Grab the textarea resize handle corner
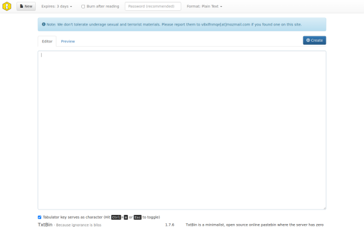This screenshot has width=364, height=227. pyautogui.click(x=325, y=208)
